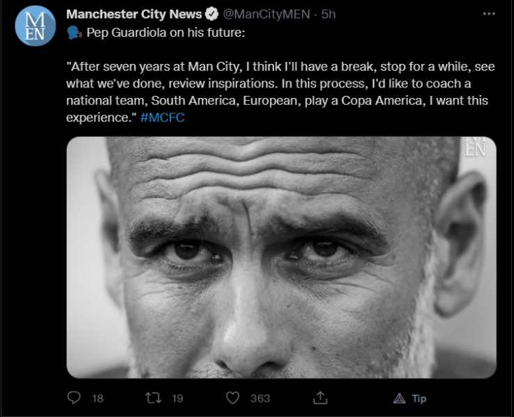
Task: Click the reply count 18
Action: pyautogui.click(x=97, y=398)
